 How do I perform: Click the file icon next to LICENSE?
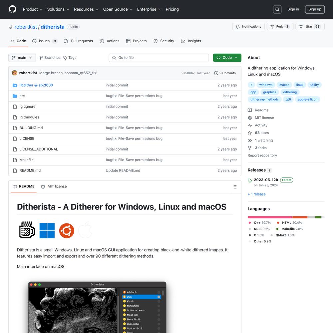pos(15,139)
